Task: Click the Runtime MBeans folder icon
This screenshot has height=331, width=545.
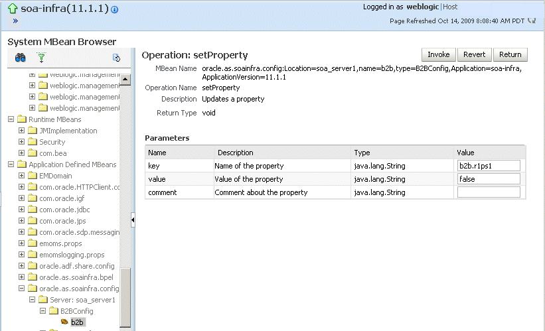Action: pyautogui.click(x=22, y=119)
